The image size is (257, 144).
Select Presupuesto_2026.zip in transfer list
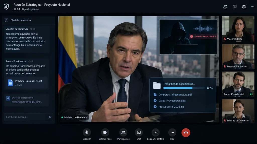171,107
